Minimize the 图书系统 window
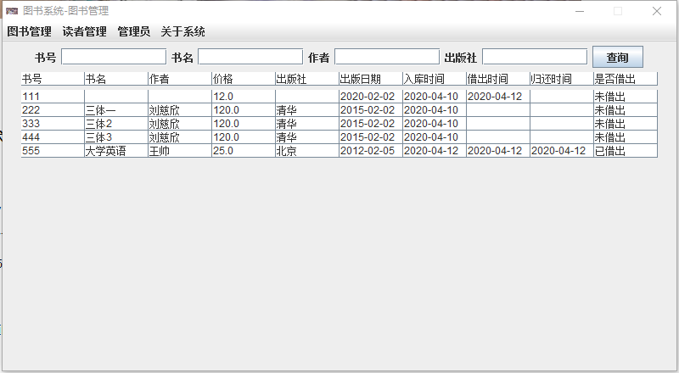The image size is (679, 373). pos(580,11)
